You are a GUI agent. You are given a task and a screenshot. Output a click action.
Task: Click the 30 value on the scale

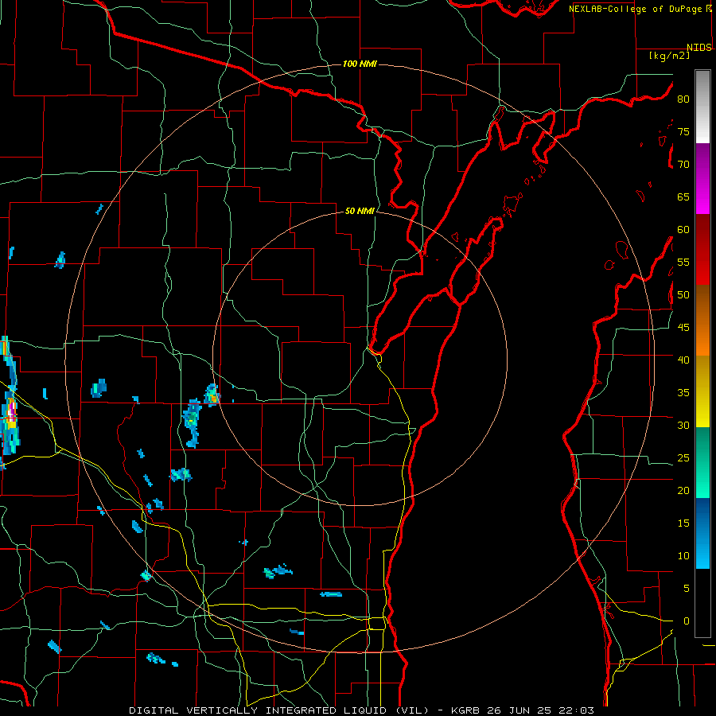(x=683, y=426)
